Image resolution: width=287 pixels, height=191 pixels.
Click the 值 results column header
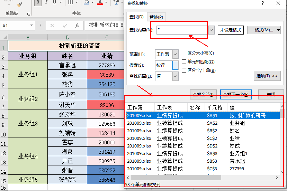point(253,107)
